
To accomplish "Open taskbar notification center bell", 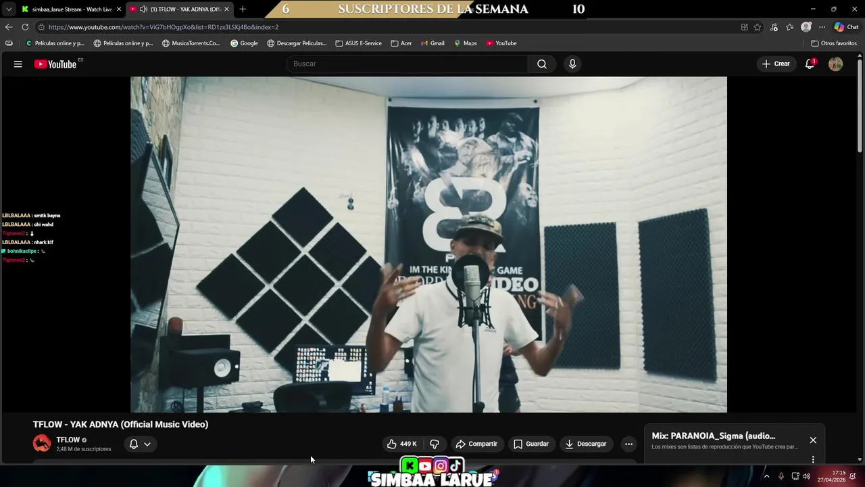I will (853, 476).
